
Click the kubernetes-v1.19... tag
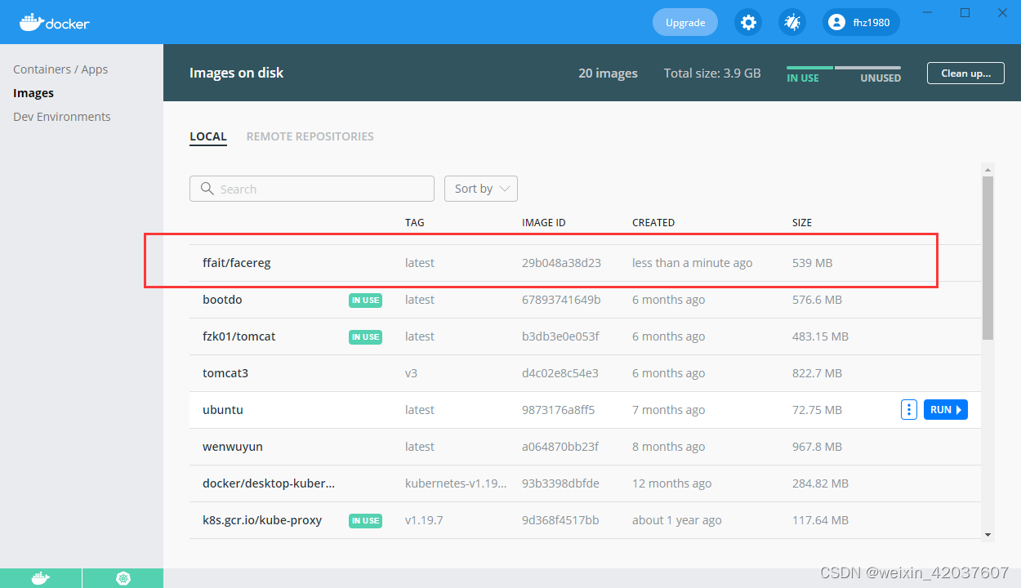coord(456,483)
